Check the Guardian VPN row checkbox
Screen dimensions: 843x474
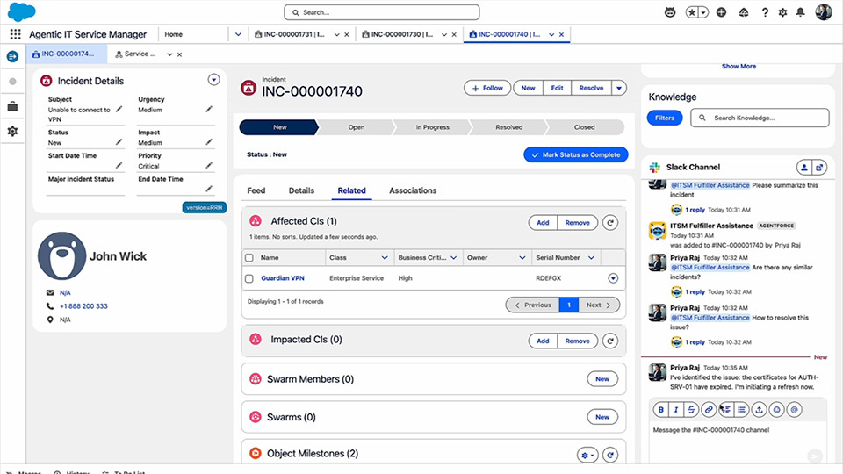click(249, 278)
